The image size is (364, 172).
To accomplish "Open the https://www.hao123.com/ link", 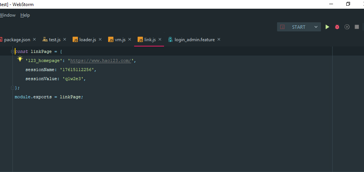I will pyautogui.click(x=101, y=60).
